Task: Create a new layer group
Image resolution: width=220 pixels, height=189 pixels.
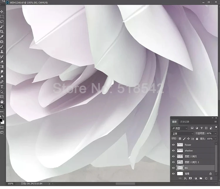Action: (x=201, y=178)
